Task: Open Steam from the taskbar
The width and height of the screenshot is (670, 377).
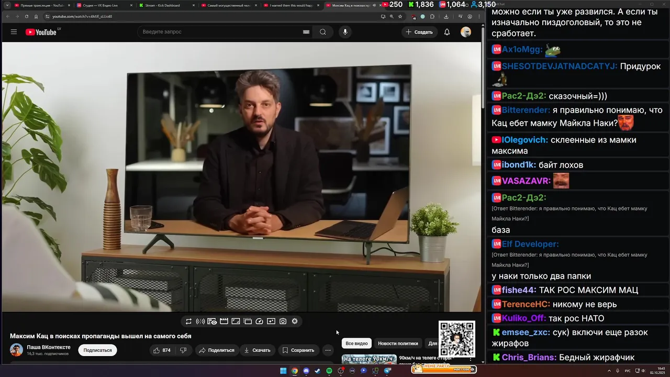Action: click(317, 371)
